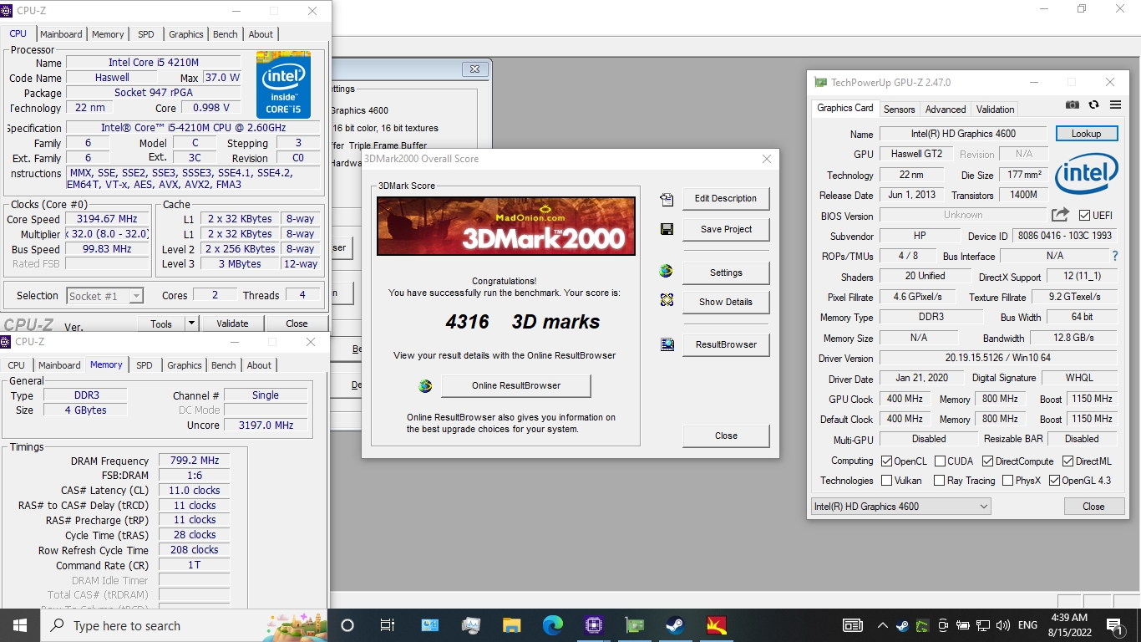
Task: Open the Windows Start menu
Action: tap(20, 625)
